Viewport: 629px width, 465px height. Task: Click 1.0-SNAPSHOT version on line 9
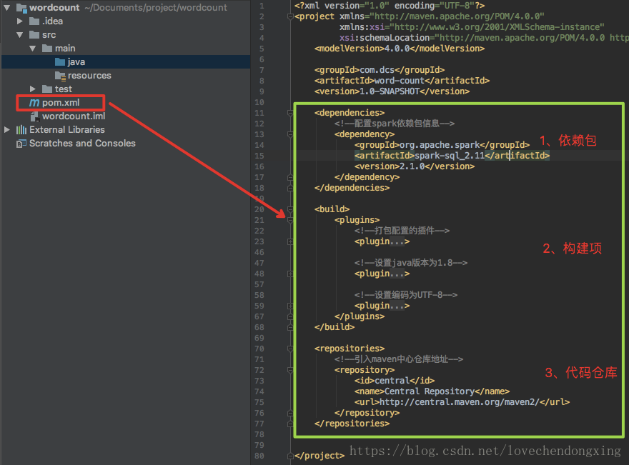tap(389, 91)
